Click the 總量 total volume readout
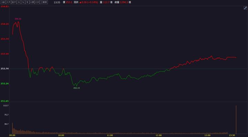 pyautogui.click(x=123, y=2)
